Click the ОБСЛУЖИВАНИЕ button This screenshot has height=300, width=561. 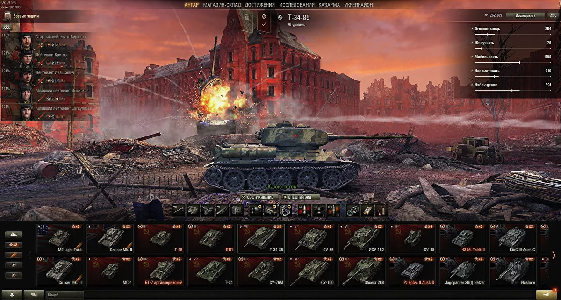tap(259, 197)
